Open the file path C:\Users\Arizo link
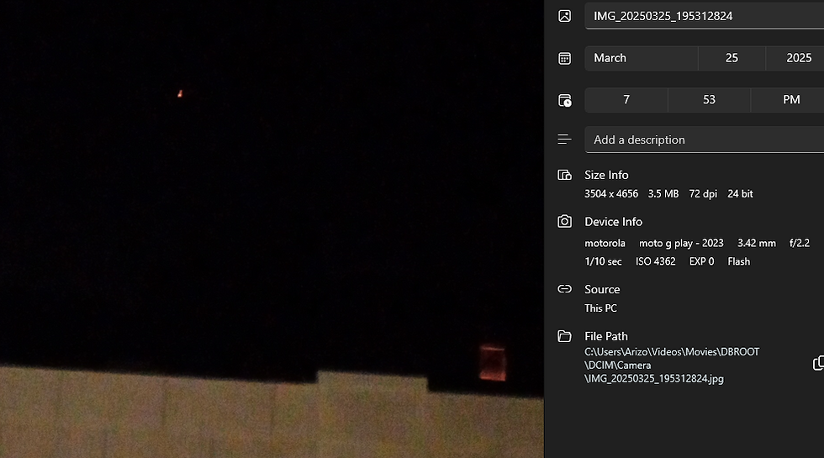The height and width of the screenshot is (458, 824). 672,365
